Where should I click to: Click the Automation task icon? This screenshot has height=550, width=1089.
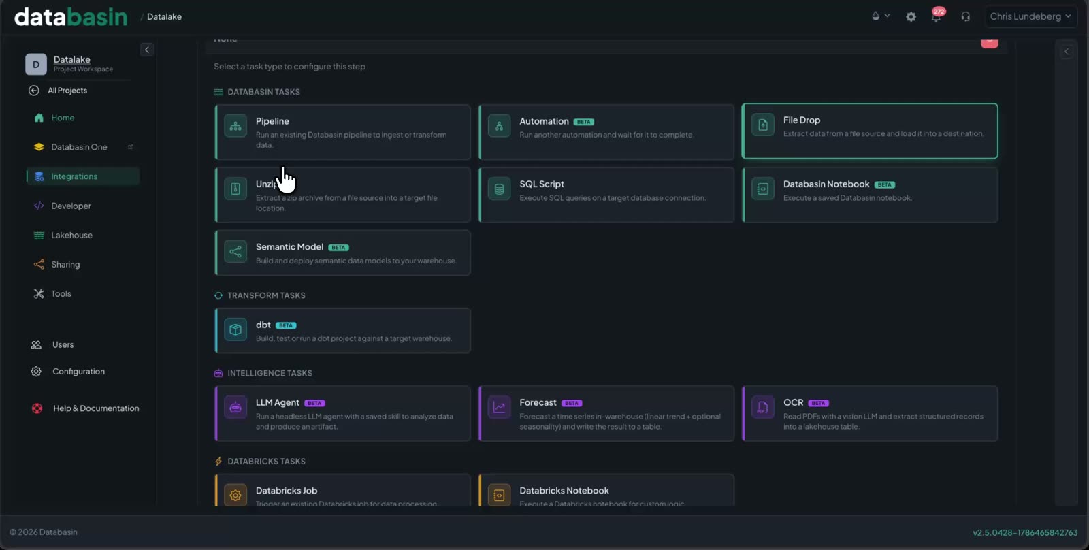[499, 126]
